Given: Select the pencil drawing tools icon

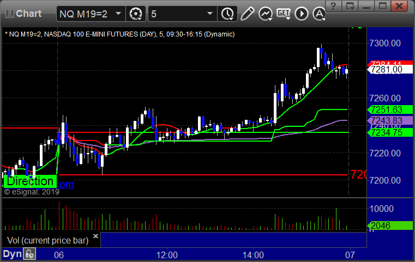Looking at the screenshot, I should pyautogui.click(x=247, y=14).
